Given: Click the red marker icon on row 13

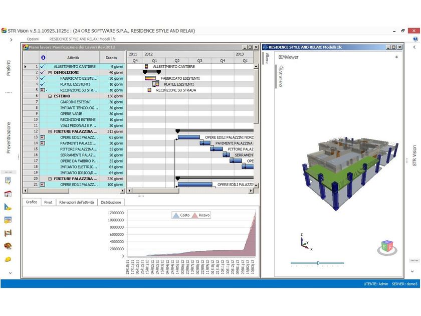Looking at the screenshot, I should pyautogui.click(x=43, y=137).
